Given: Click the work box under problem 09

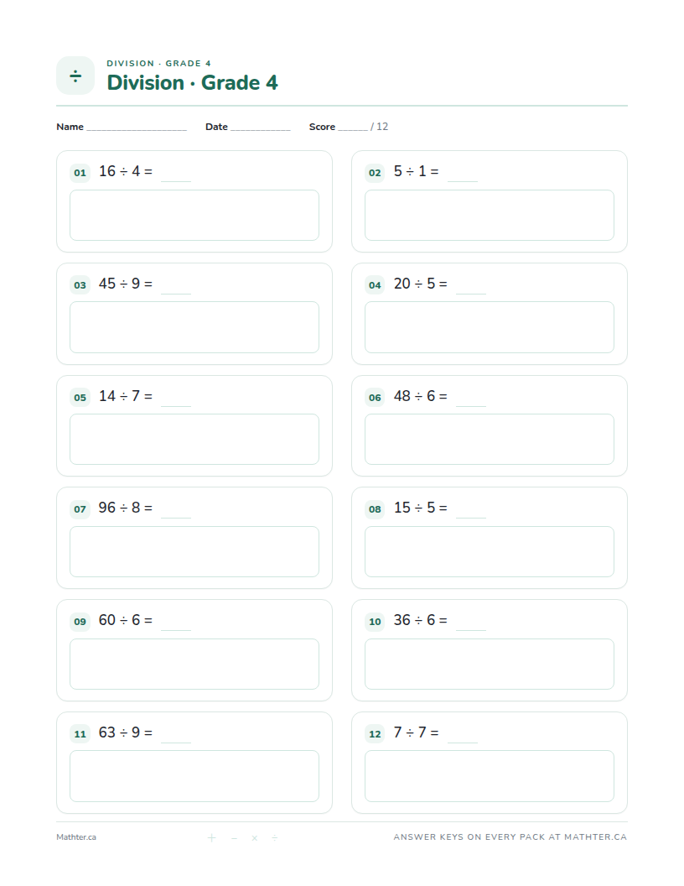Looking at the screenshot, I should click(x=194, y=664).
